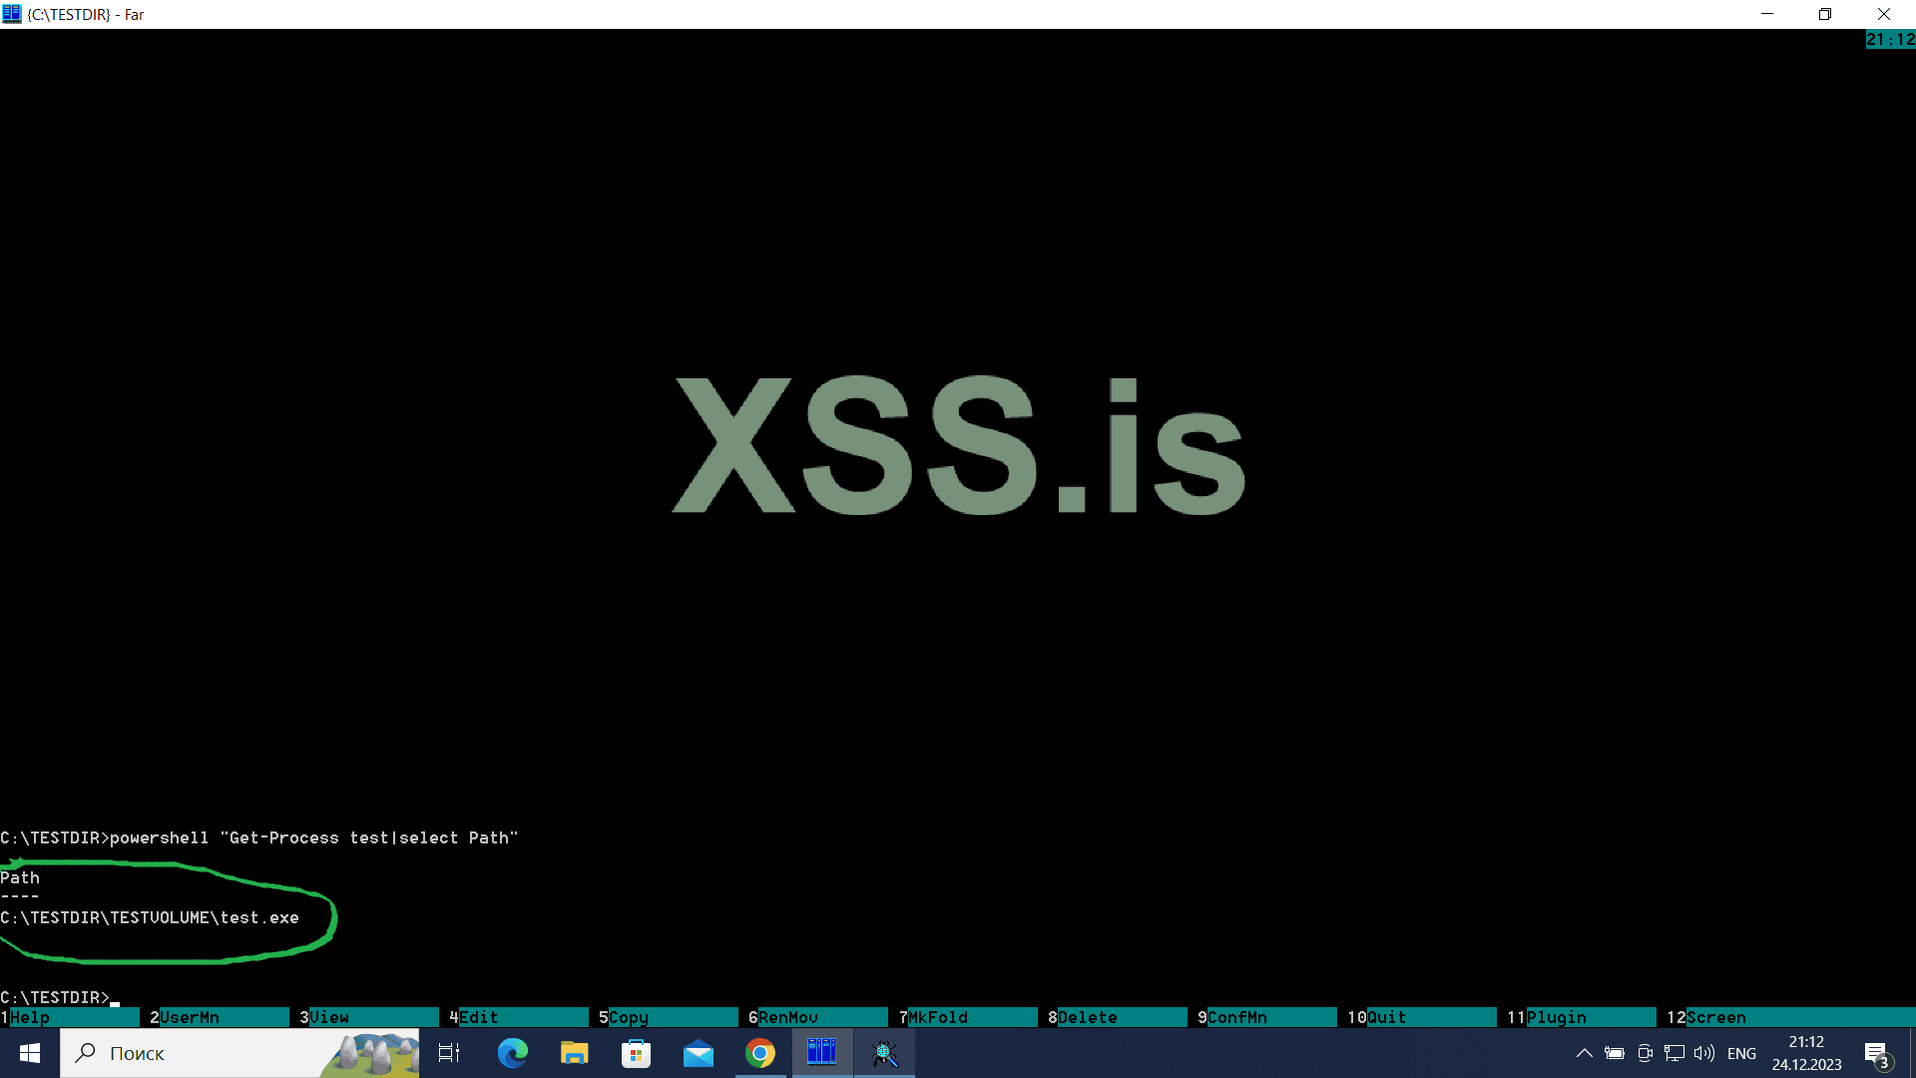Open Microsoft Store taskbar icon
This screenshot has height=1078, width=1916.
(636, 1053)
